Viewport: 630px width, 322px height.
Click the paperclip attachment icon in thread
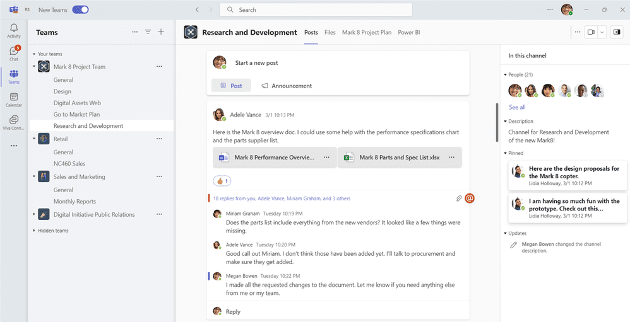click(x=458, y=198)
